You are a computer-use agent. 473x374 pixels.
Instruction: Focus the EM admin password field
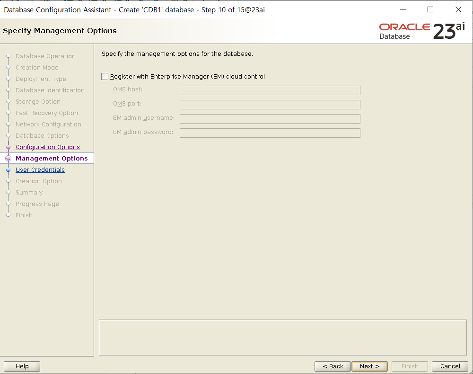click(x=270, y=133)
